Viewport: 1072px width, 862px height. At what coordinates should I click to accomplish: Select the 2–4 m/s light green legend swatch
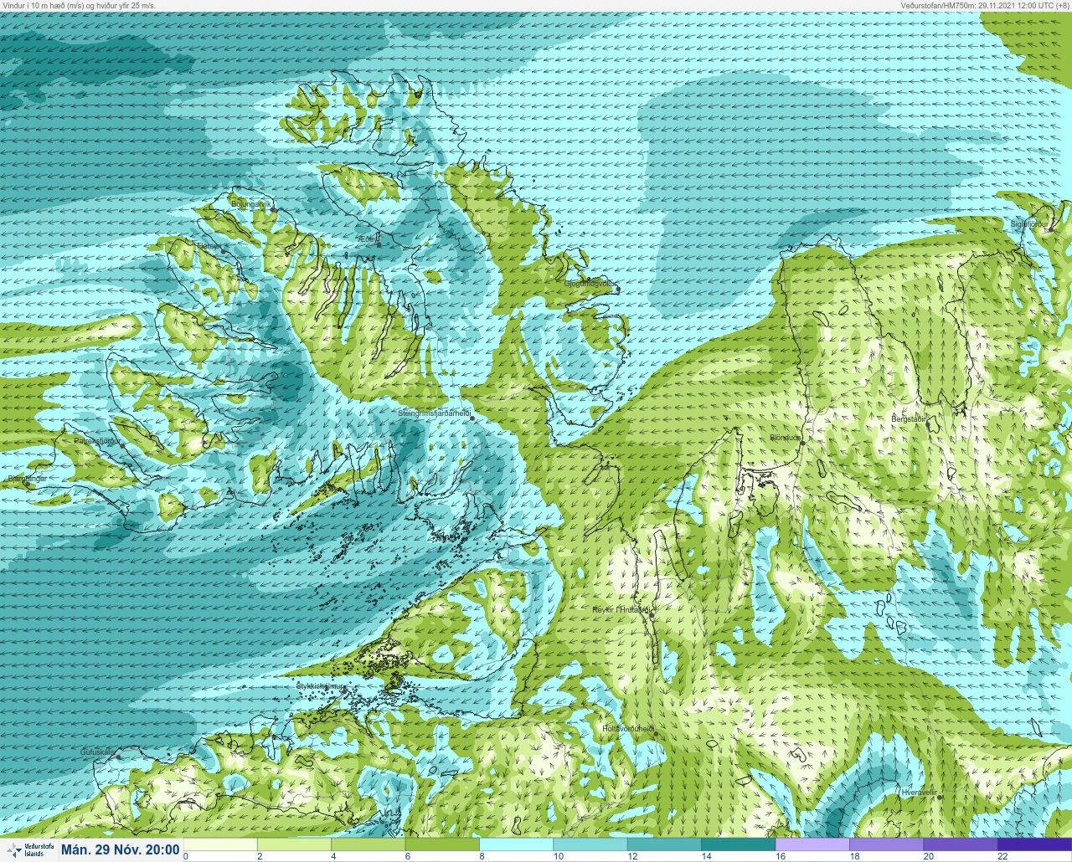(x=294, y=844)
